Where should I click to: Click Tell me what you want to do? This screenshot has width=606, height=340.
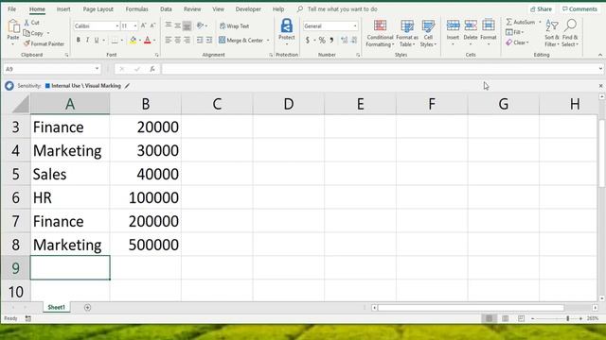[343, 8]
